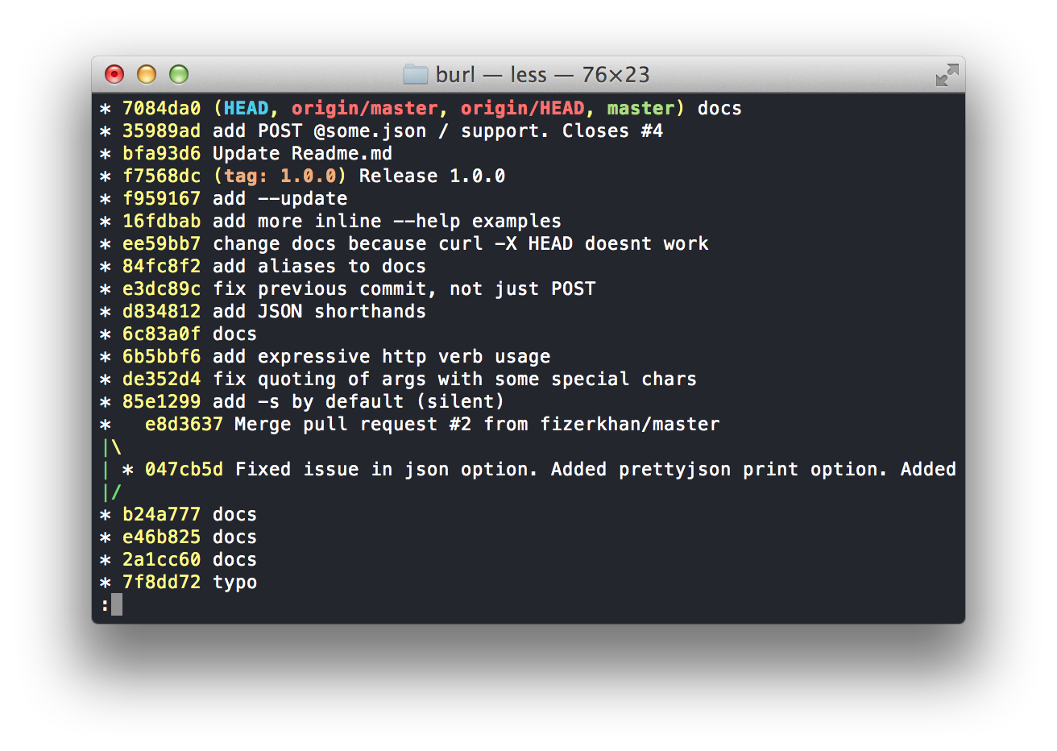The height and width of the screenshot is (751, 1057).
Task: Click the window title text 'burl — less — 76×23'
Action: [542, 75]
